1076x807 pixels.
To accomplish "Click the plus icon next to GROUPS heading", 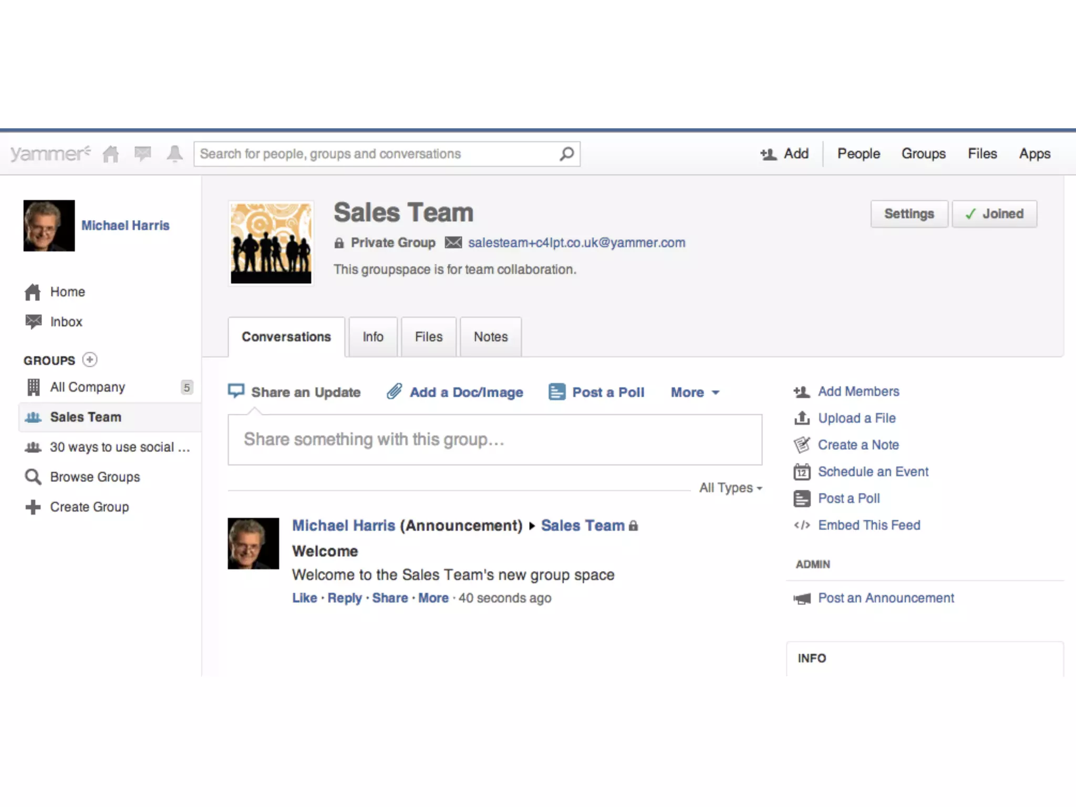I will coord(90,360).
